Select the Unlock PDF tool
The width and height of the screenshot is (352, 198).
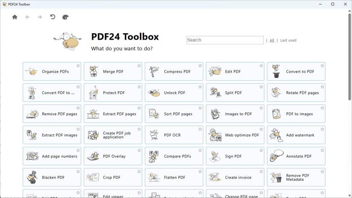point(174,93)
